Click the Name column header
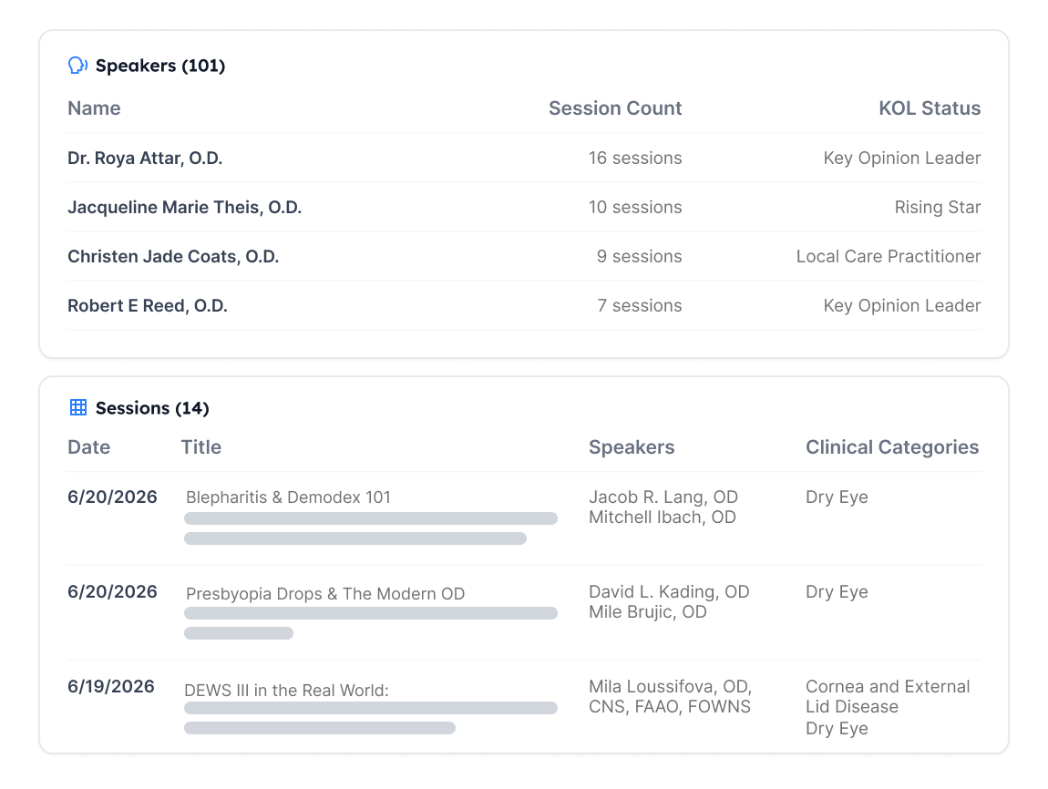The width and height of the screenshot is (1048, 789). coord(94,108)
